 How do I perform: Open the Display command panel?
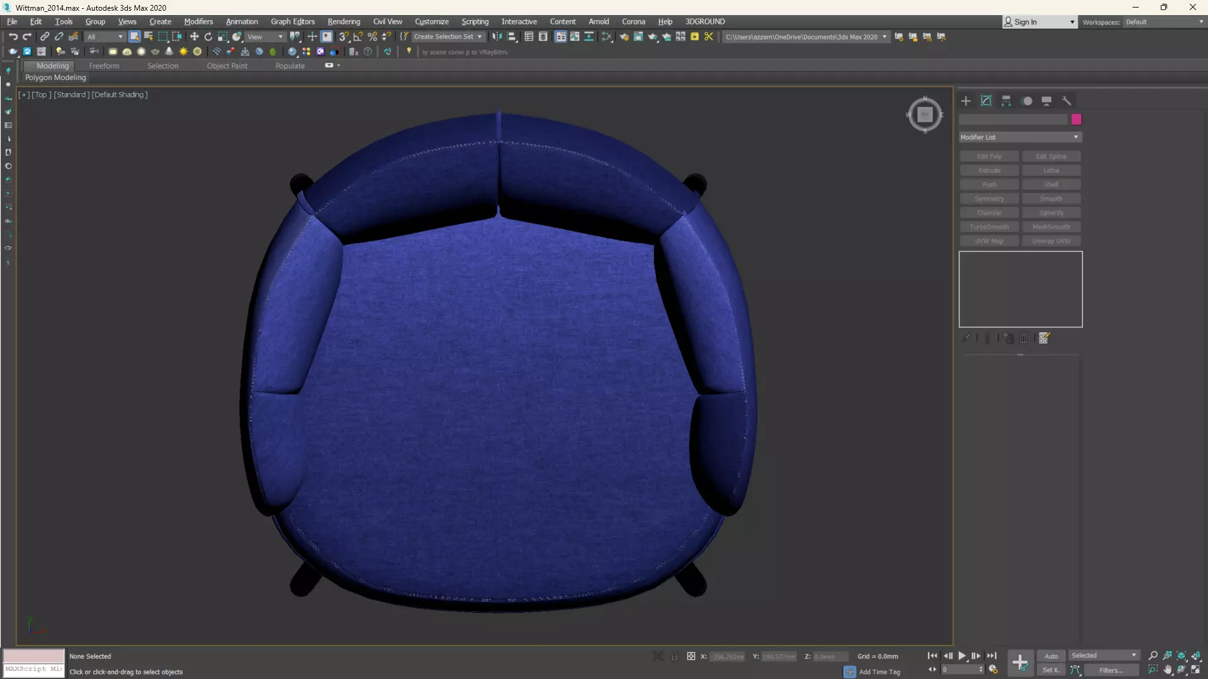1046,101
